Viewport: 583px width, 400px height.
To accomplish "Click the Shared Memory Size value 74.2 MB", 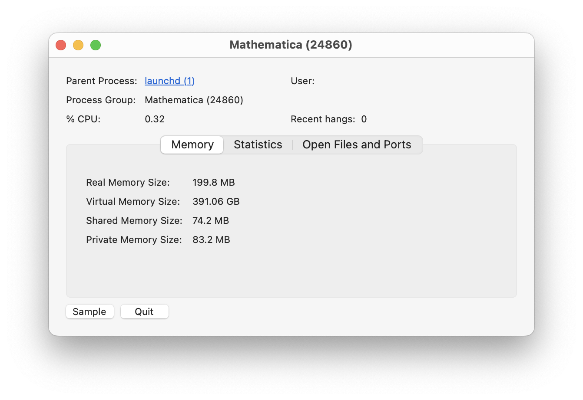I will 210,221.
